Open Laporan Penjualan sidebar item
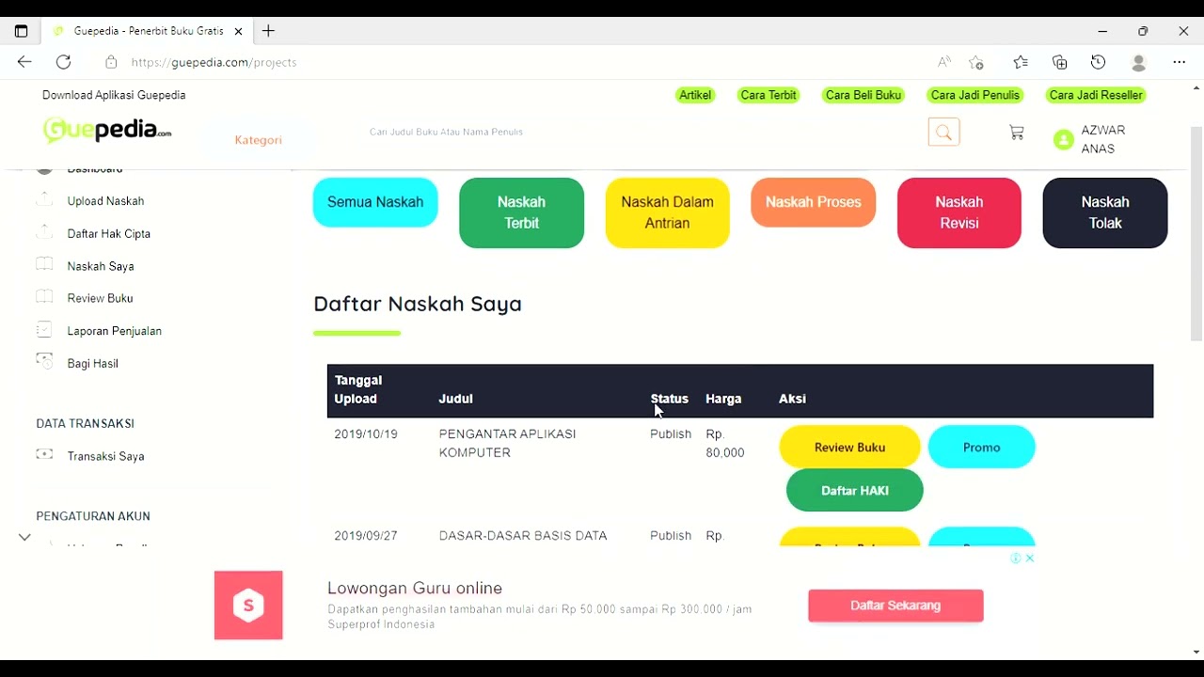 click(x=115, y=331)
